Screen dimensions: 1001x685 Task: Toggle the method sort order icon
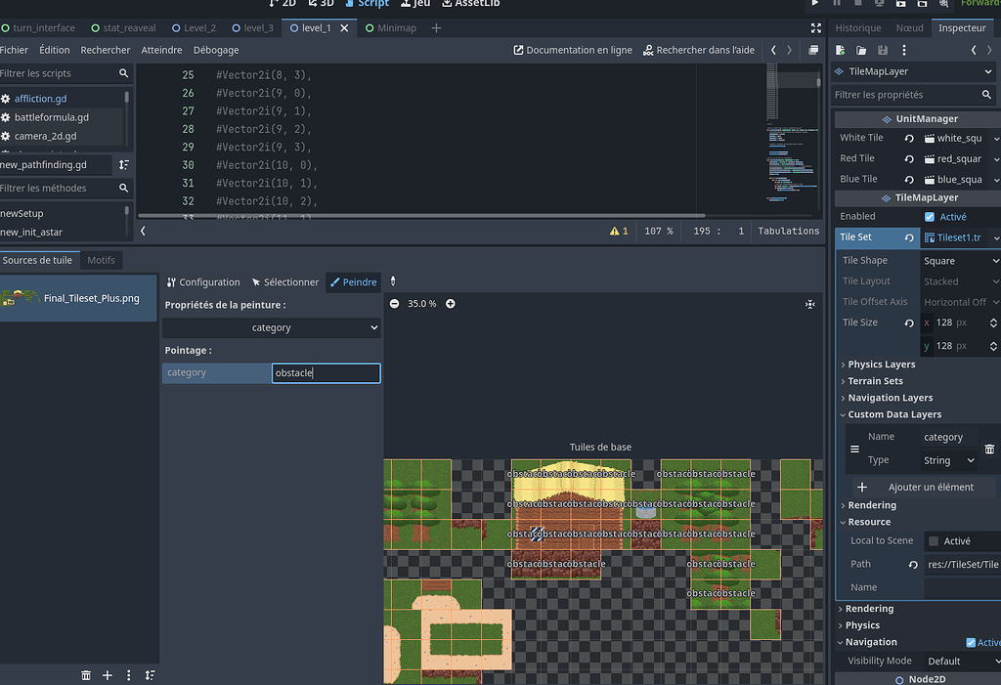coord(124,165)
